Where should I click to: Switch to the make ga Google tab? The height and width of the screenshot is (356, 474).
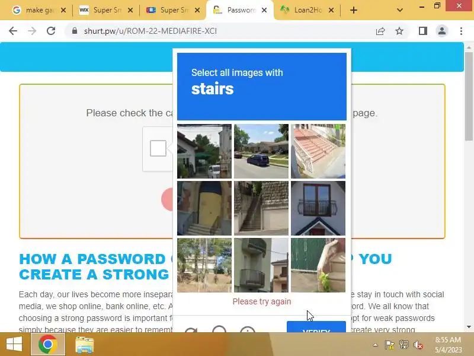coord(39,10)
